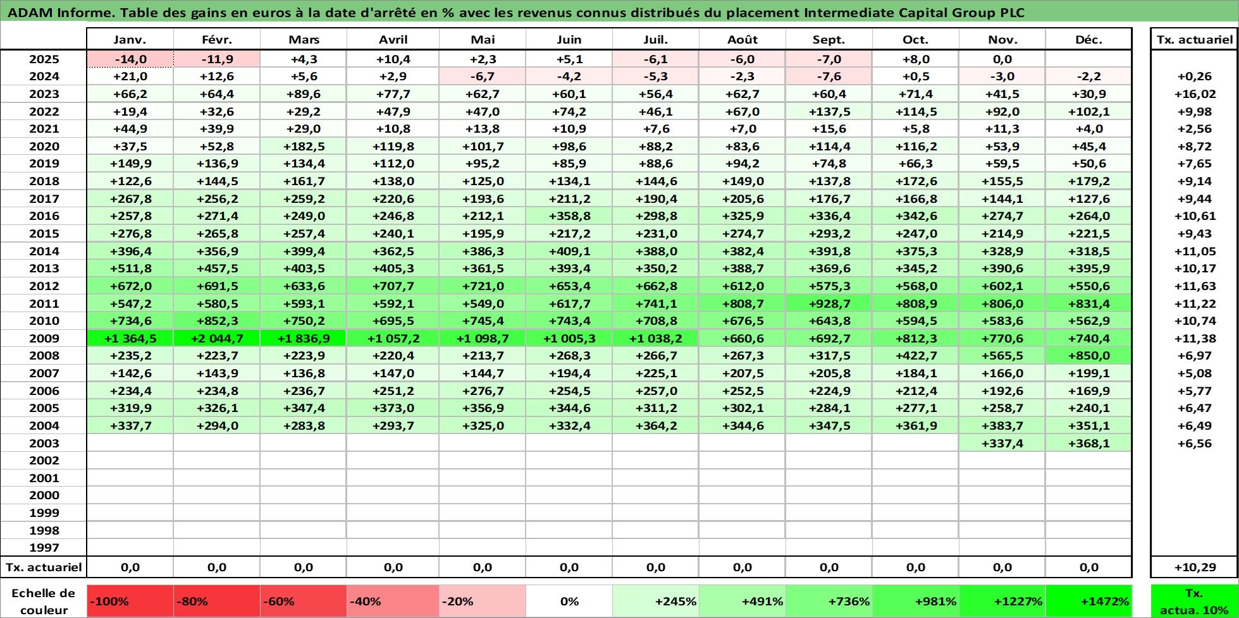Click the +2 044,7 cell in 2009

[x=217, y=338]
